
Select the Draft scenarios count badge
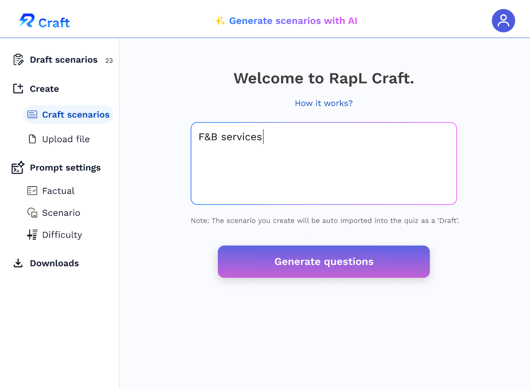pyautogui.click(x=109, y=60)
